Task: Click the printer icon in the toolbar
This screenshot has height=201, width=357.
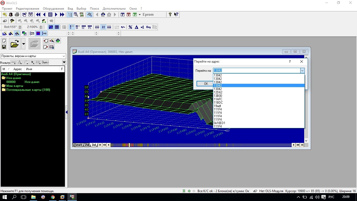Action: [17, 15]
